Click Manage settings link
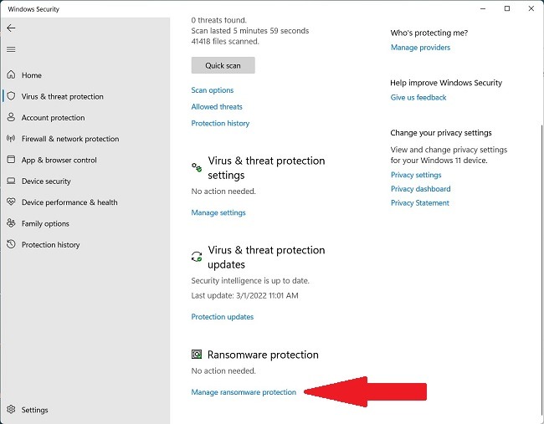This screenshot has height=424, width=544. pos(218,212)
